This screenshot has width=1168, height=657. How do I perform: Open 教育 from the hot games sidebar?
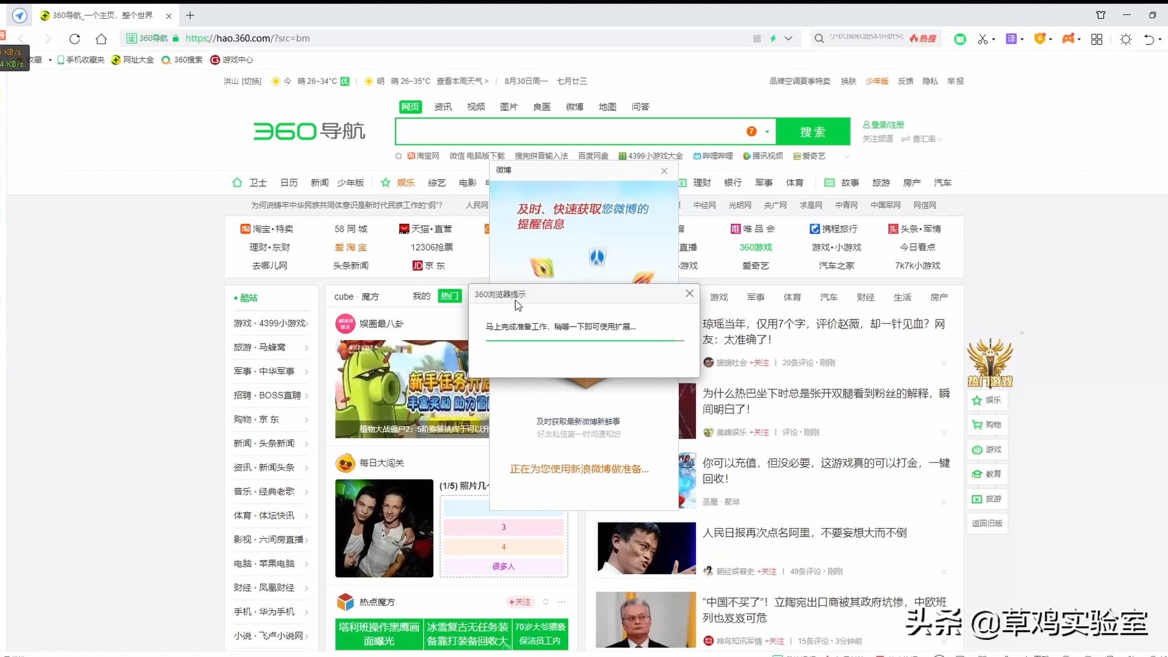pyautogui.click(x=987, y=474)
